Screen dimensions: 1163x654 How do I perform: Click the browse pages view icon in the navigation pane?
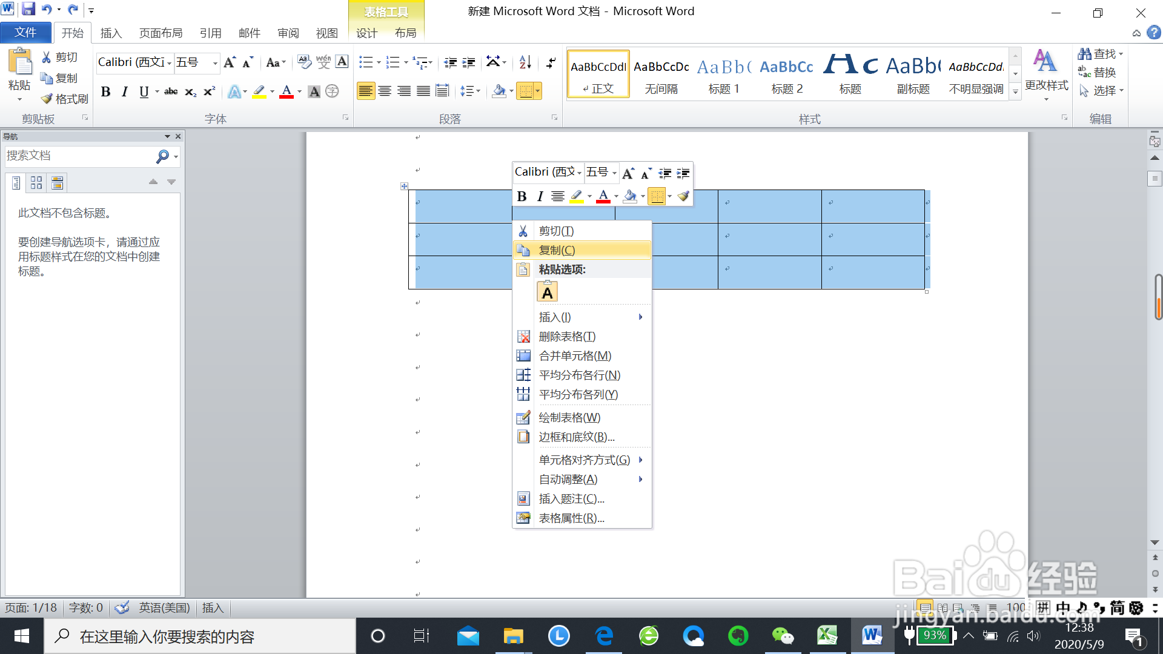[36, 182]
